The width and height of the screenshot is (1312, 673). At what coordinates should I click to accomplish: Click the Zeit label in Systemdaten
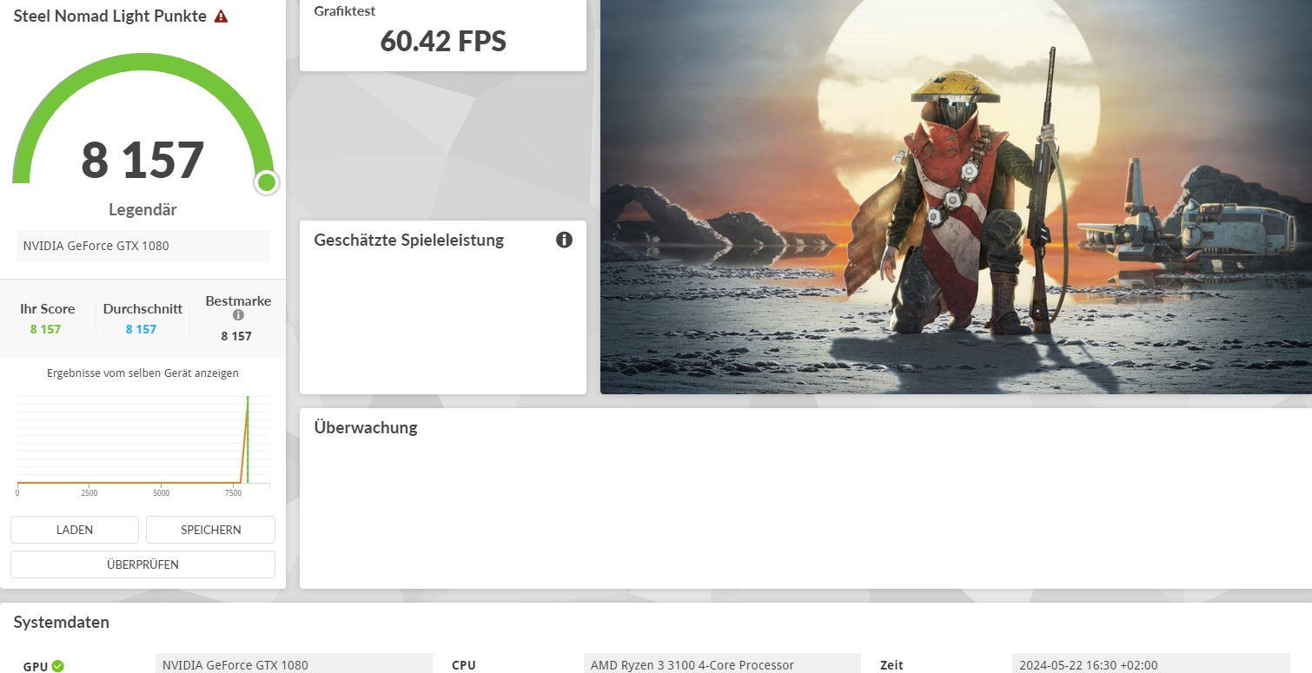tap(891, 666)
